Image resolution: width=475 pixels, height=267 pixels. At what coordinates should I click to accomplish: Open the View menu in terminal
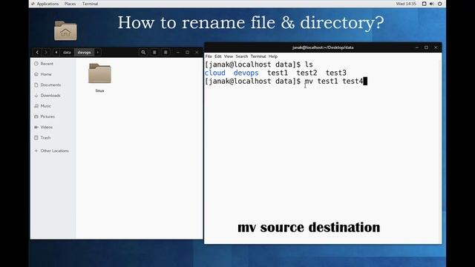pyautogui.click(x=229, y=56)
